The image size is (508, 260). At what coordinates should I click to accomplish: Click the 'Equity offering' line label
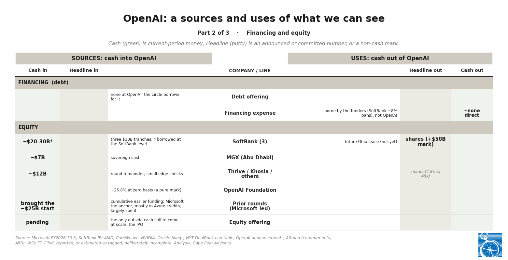250,223
